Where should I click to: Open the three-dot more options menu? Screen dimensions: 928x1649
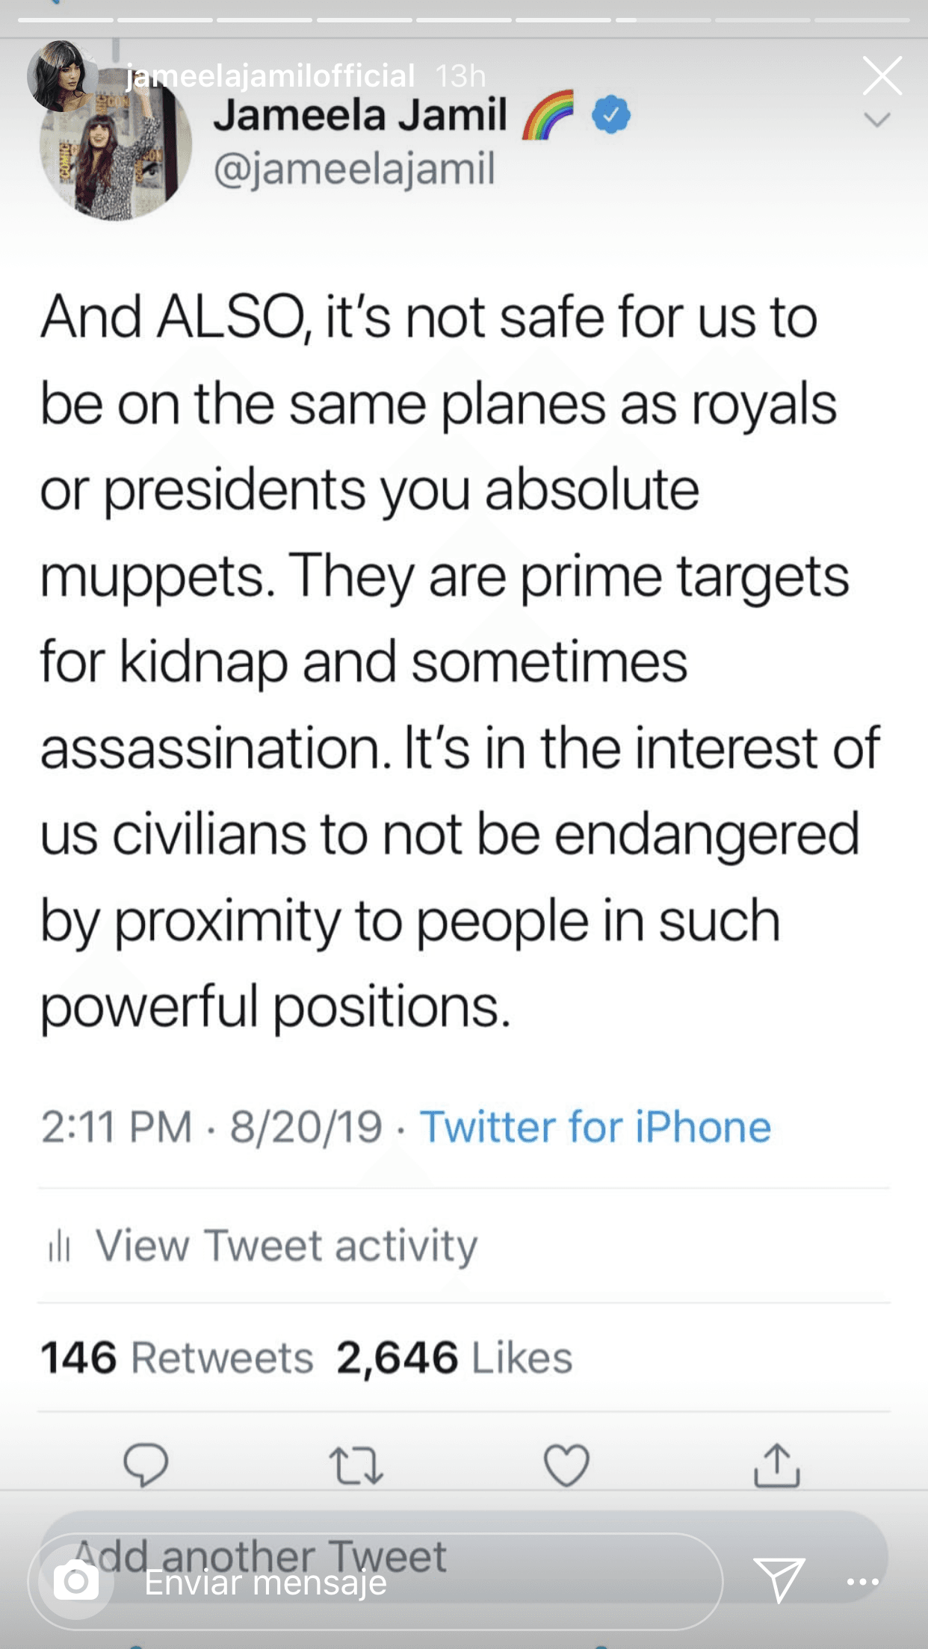click(863, 1581)
